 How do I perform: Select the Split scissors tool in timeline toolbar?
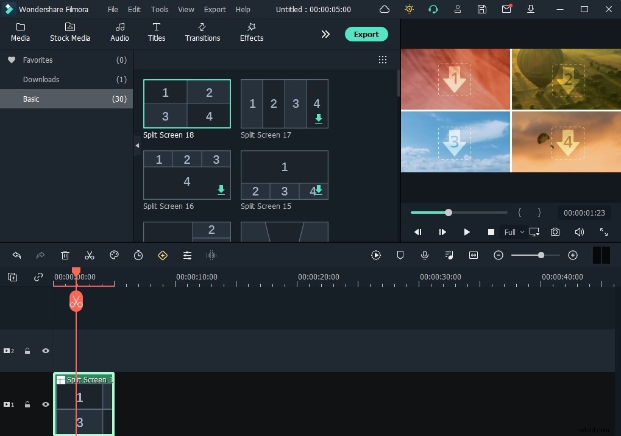point(89,255)
